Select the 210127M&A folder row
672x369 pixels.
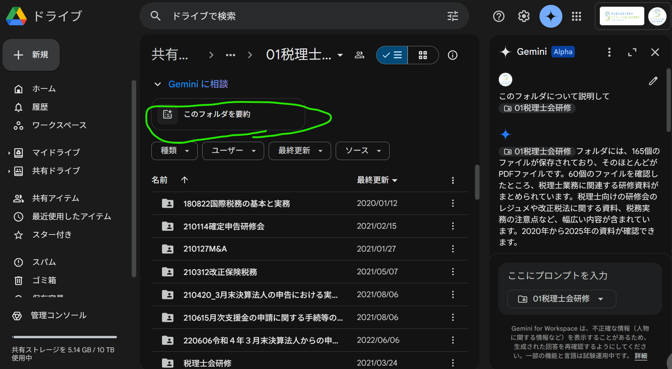click(x=310, y=249)
